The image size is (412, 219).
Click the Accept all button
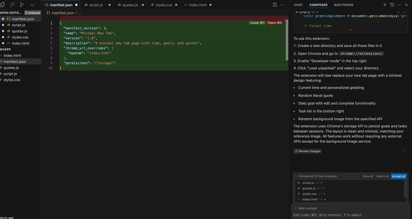pyautogui.click(x=399, y=176)
